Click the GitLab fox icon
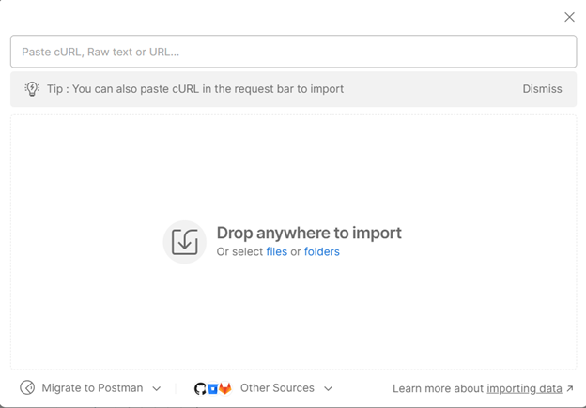The image size is (586, 408). 225,388
